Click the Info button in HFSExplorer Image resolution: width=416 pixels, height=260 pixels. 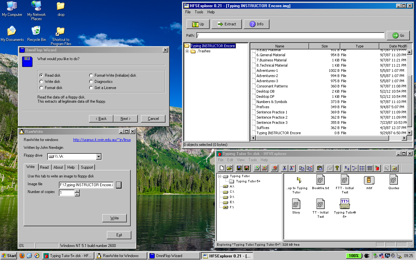(256, 24)
